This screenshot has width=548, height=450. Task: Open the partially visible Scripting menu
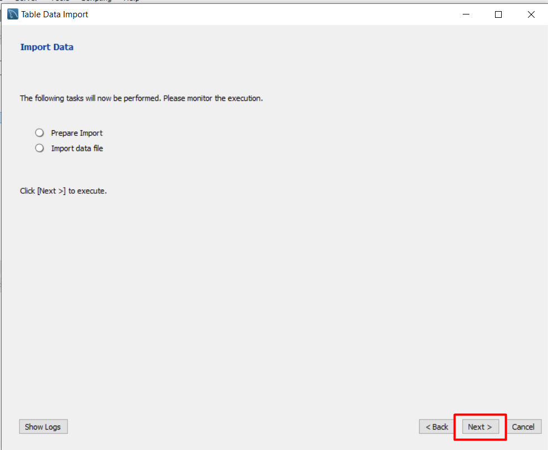pos(96,1)
